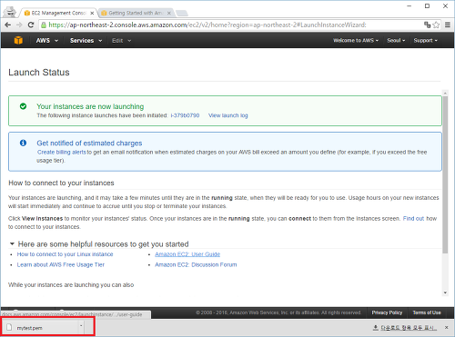Open Learn about AWS Free Usage Tier
The image size is (455, 337).
61,264
